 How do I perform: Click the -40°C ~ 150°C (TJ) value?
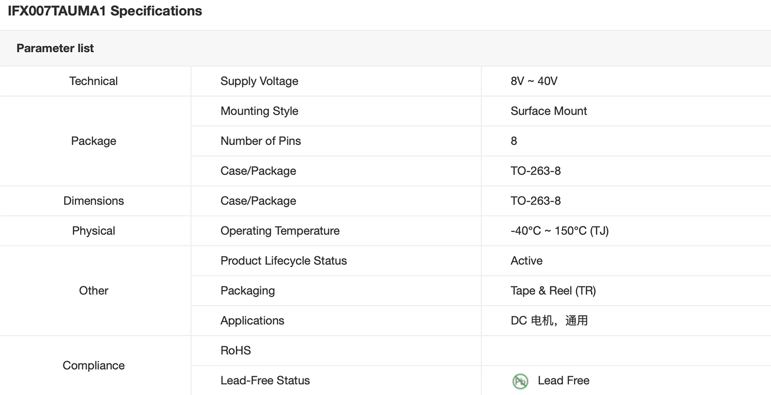tap(559, 231)
